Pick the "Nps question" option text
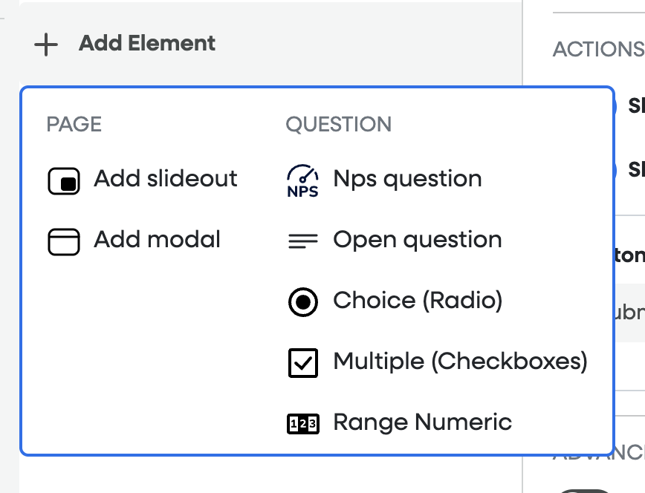645x493 pixels. [x=407, y=179]
